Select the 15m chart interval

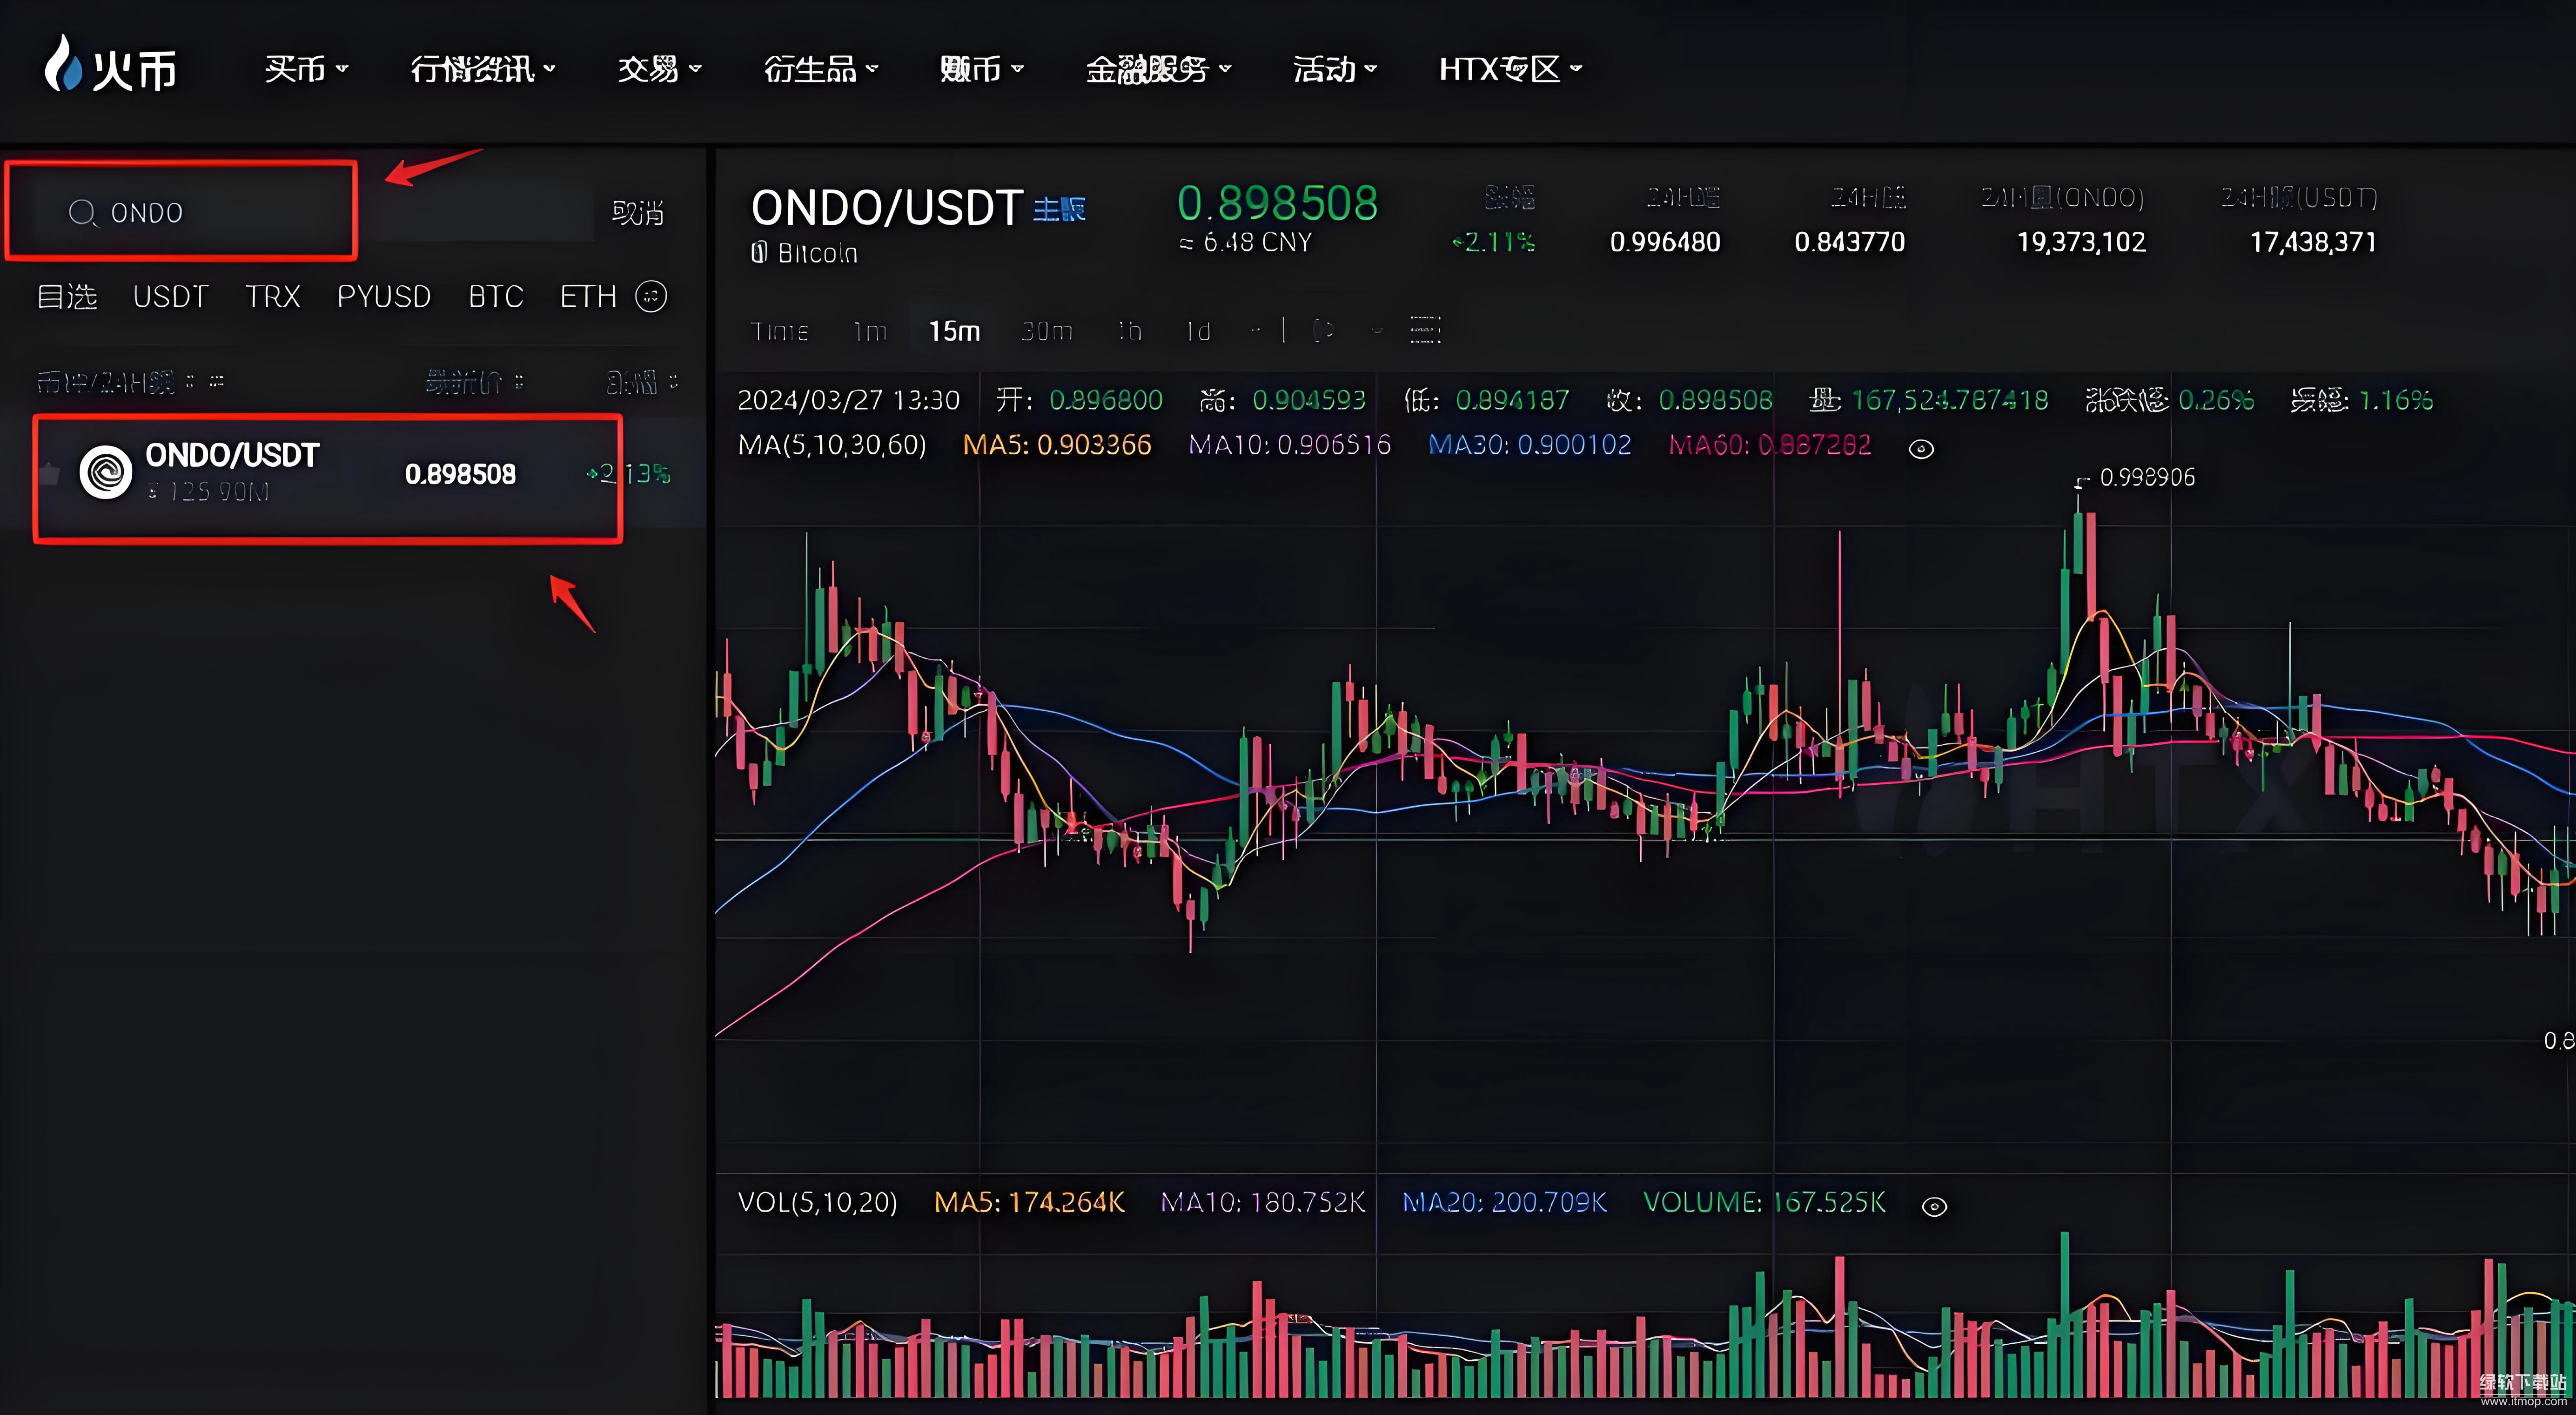click(954, 331)
